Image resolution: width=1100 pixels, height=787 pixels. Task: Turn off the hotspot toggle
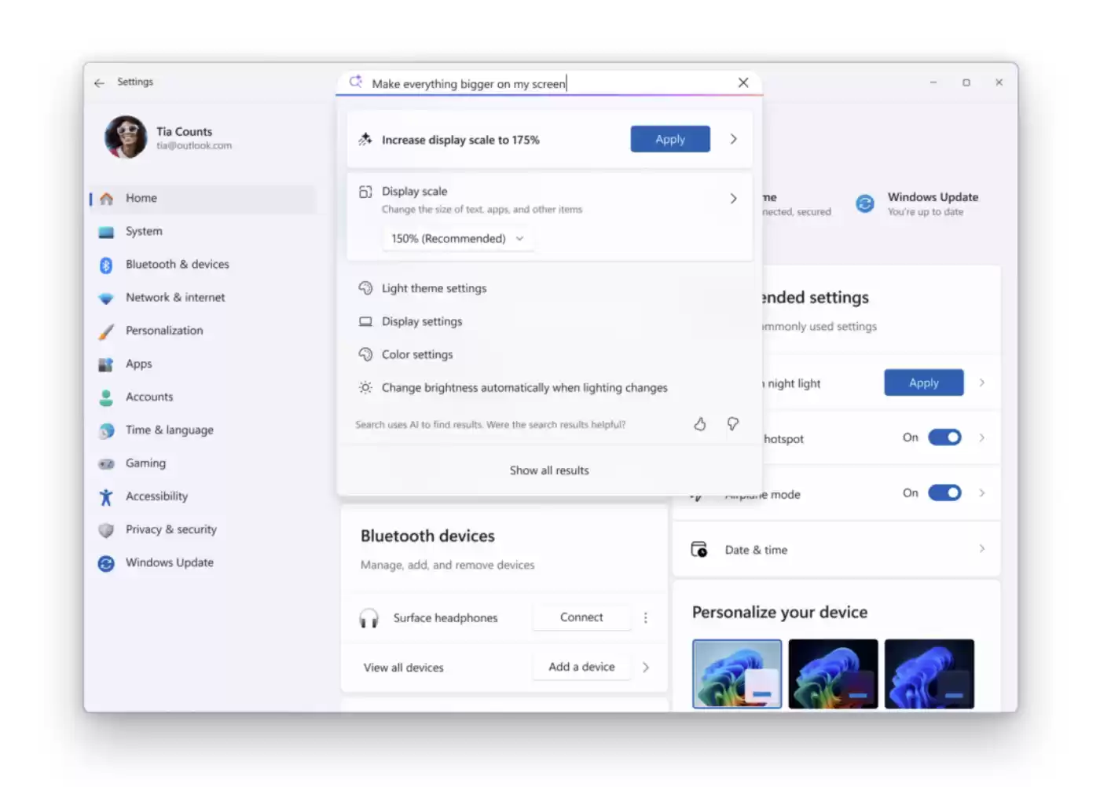[x=944, y=437]
